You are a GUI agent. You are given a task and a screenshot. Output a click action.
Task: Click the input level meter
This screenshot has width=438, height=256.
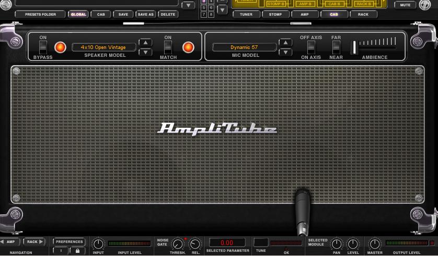pos(129,243)
